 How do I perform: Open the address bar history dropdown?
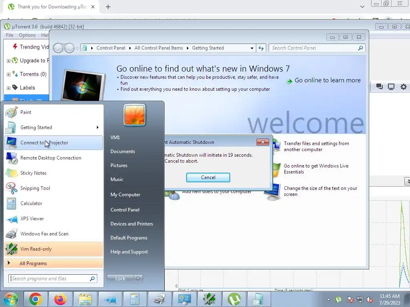pyautogui.click(x=251, y=48)
